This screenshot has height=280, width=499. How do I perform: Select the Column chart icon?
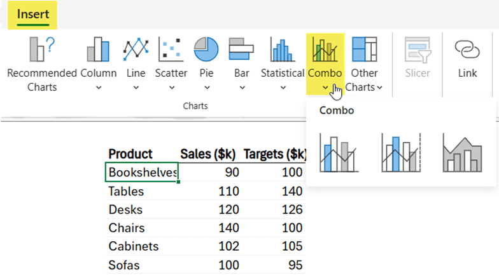pos(98,50)
